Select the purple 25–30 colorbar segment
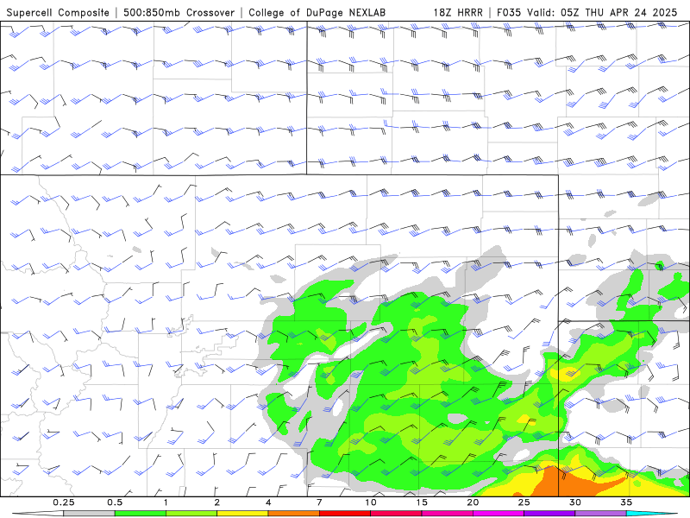The width and height of the screenshot is (690, 518). point(549,514)
